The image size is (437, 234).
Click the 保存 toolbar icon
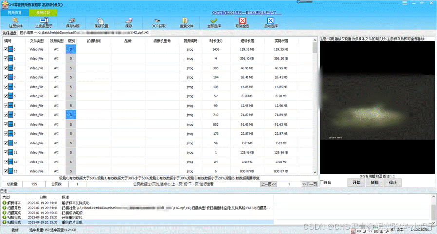pos(129,20)
